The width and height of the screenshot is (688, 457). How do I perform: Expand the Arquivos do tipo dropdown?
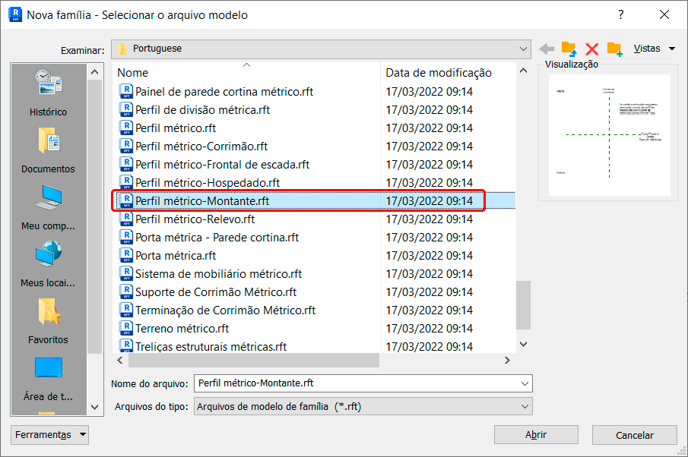coord(524,407)
